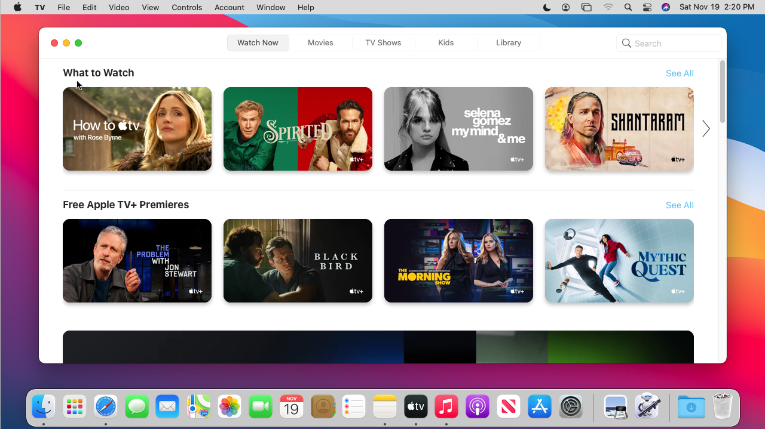Image resolution: width=765 pixels, height=429 pixels.
Task: Open the Downloads folder in the Dock
Action: (691, 407)
